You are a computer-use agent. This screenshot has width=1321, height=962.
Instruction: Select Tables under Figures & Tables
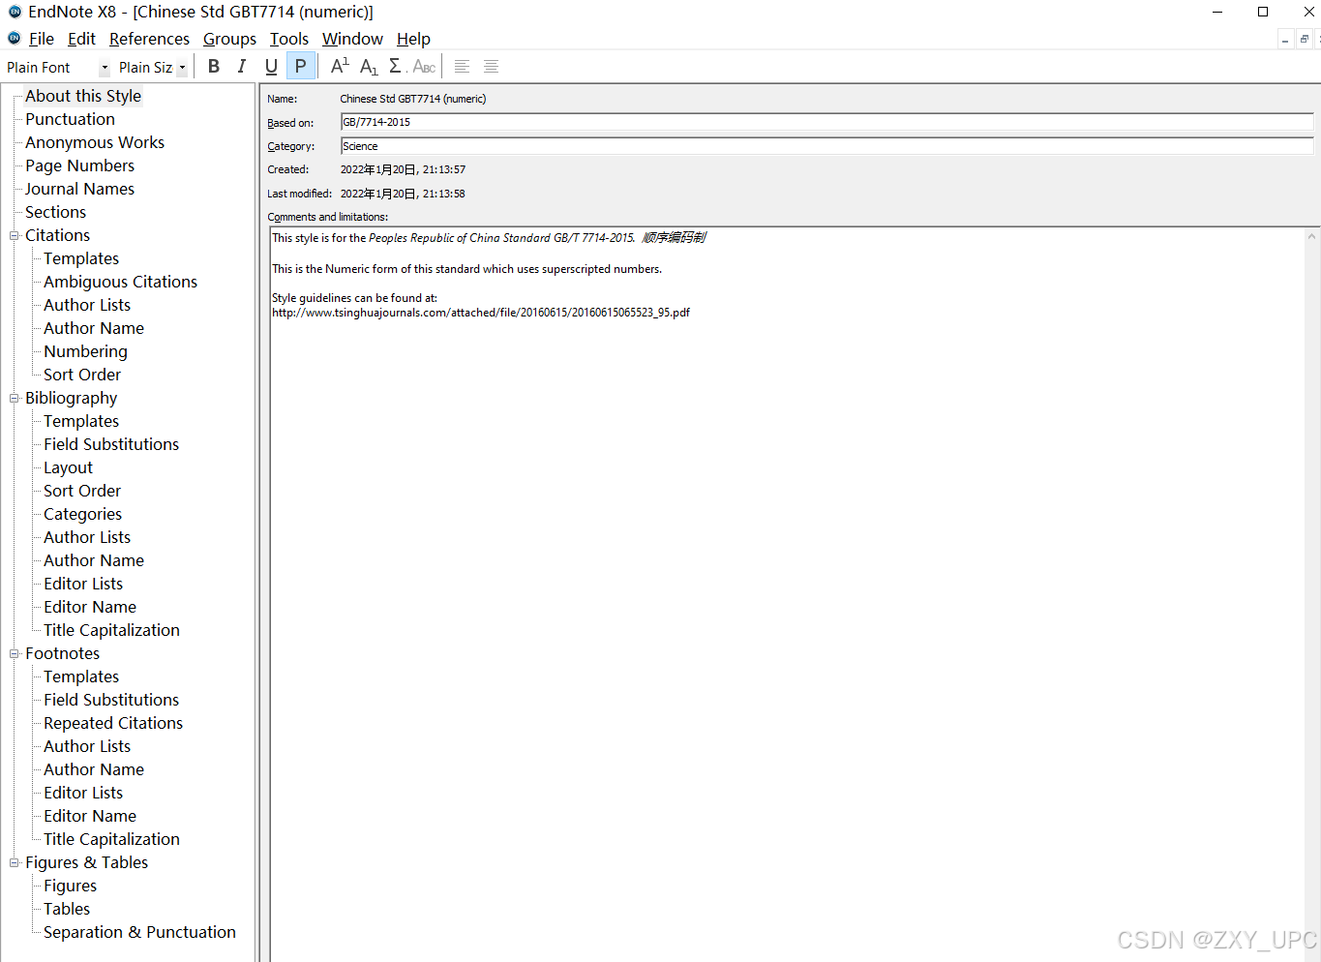(x=67, y=909)
